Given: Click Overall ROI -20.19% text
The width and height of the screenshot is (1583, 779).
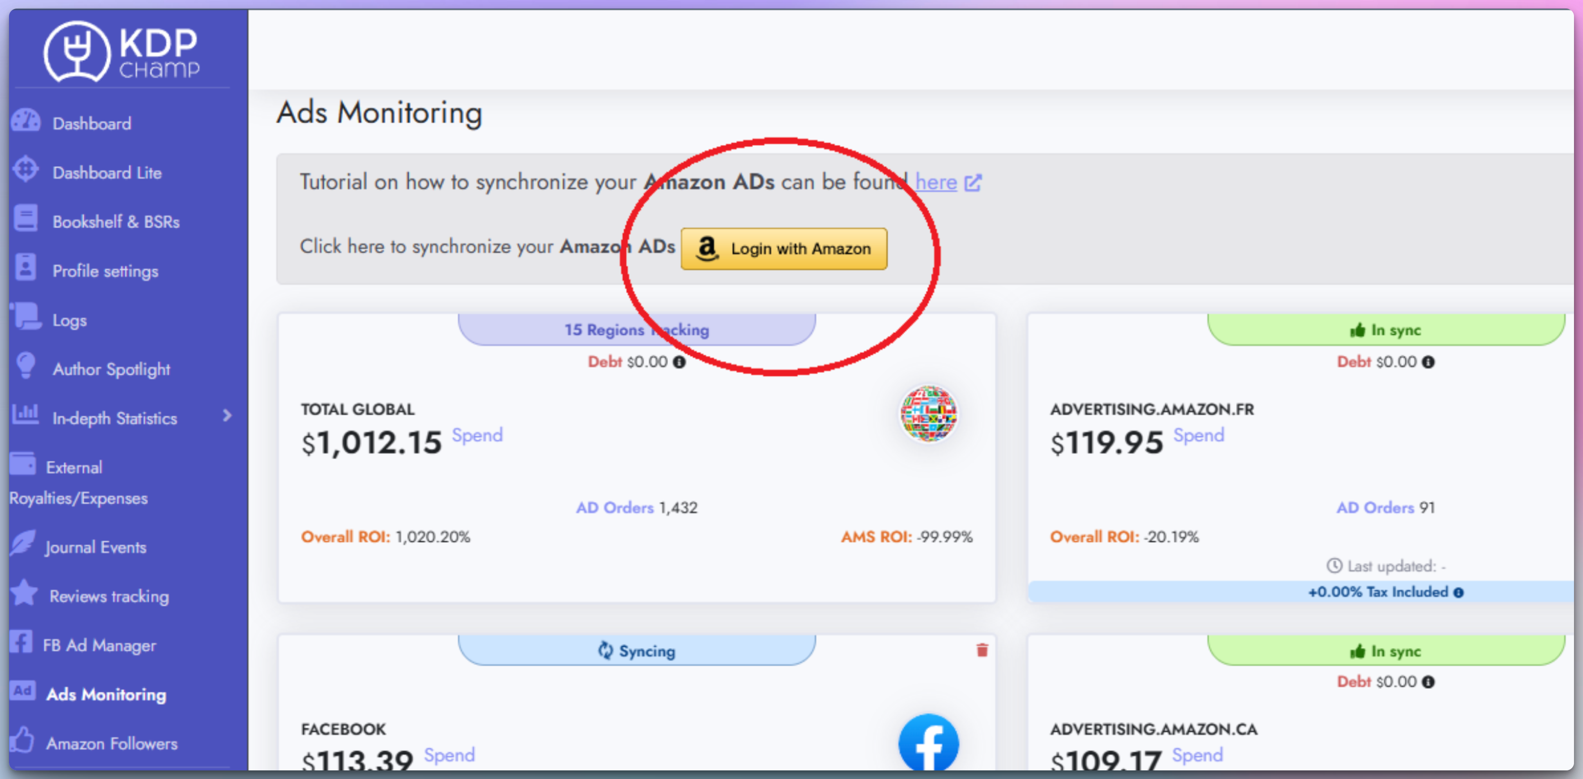Looking at the screenshot, I should pos(1124,537).
